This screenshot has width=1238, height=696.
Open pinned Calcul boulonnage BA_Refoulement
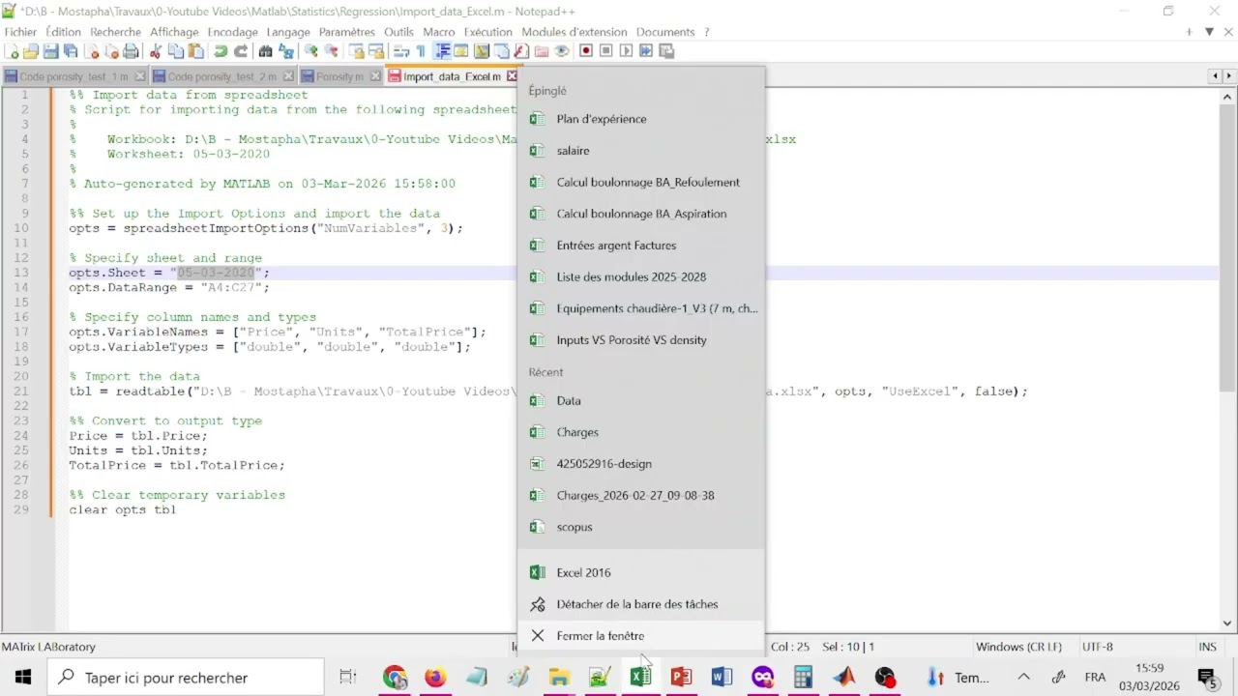point(641,182)
